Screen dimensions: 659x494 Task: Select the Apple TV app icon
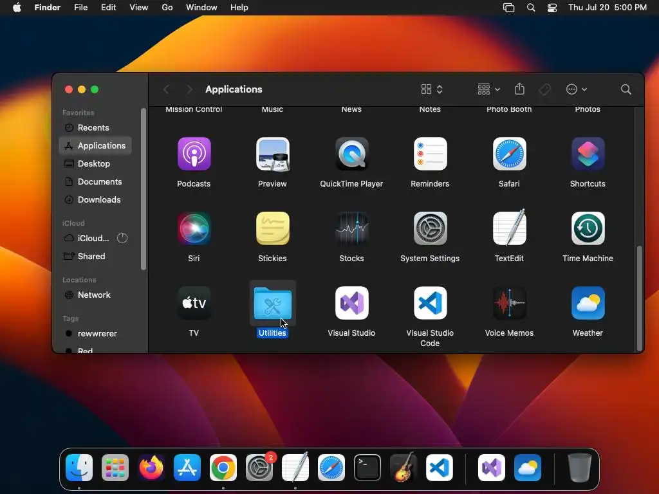[x=194, y=303]
